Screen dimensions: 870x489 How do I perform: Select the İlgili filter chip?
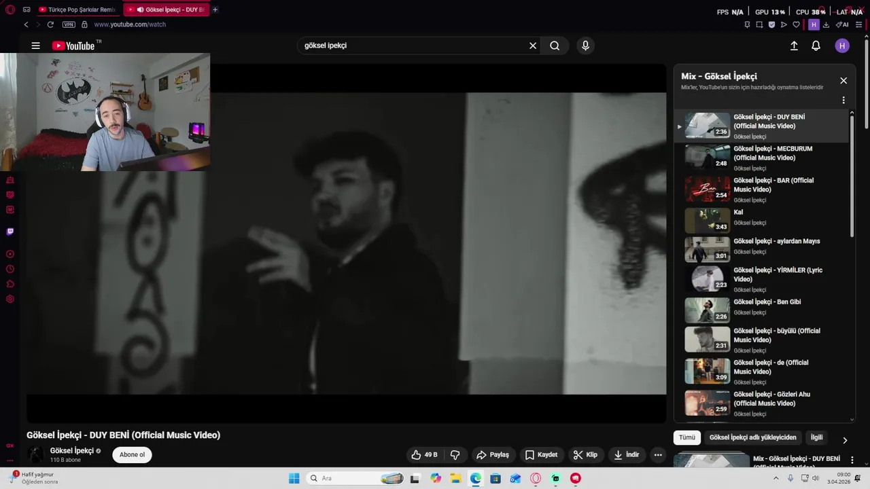(x=816, y=437)
